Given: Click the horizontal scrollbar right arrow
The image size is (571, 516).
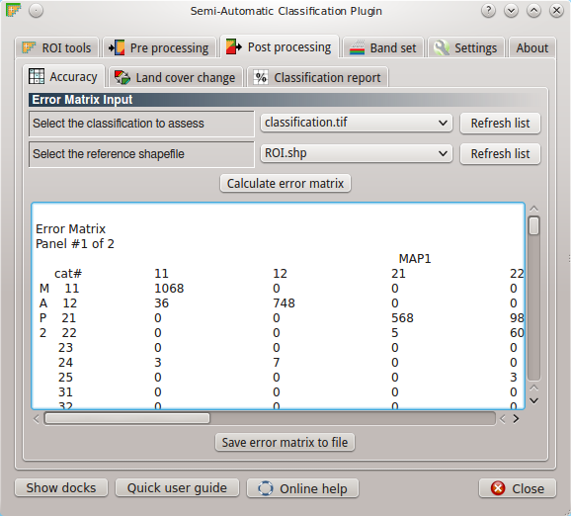Looking at the screenshot, I should pos(516,419).
